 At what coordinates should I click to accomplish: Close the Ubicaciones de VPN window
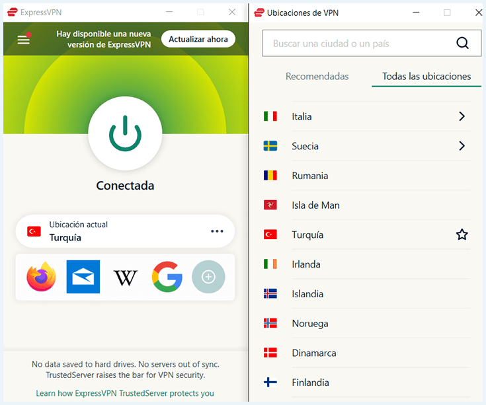(x=479, y=13)
